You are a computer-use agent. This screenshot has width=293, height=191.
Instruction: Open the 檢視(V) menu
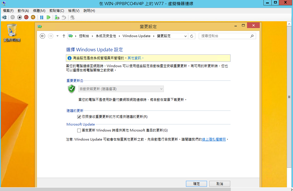click(x=74, y=11)
